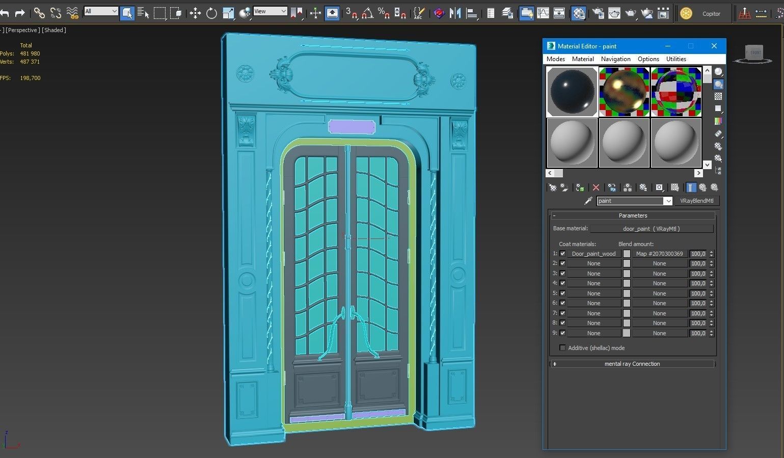The height and width of the screenshot is (458, 784).
Task: Open the Navigation menu
Action: click(x=615, y=59)
